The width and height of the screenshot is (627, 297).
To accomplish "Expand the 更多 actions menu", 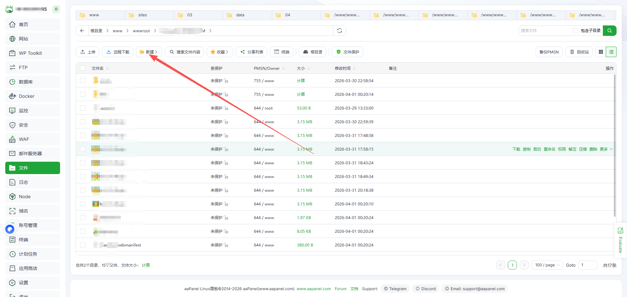I will point(606,149).
